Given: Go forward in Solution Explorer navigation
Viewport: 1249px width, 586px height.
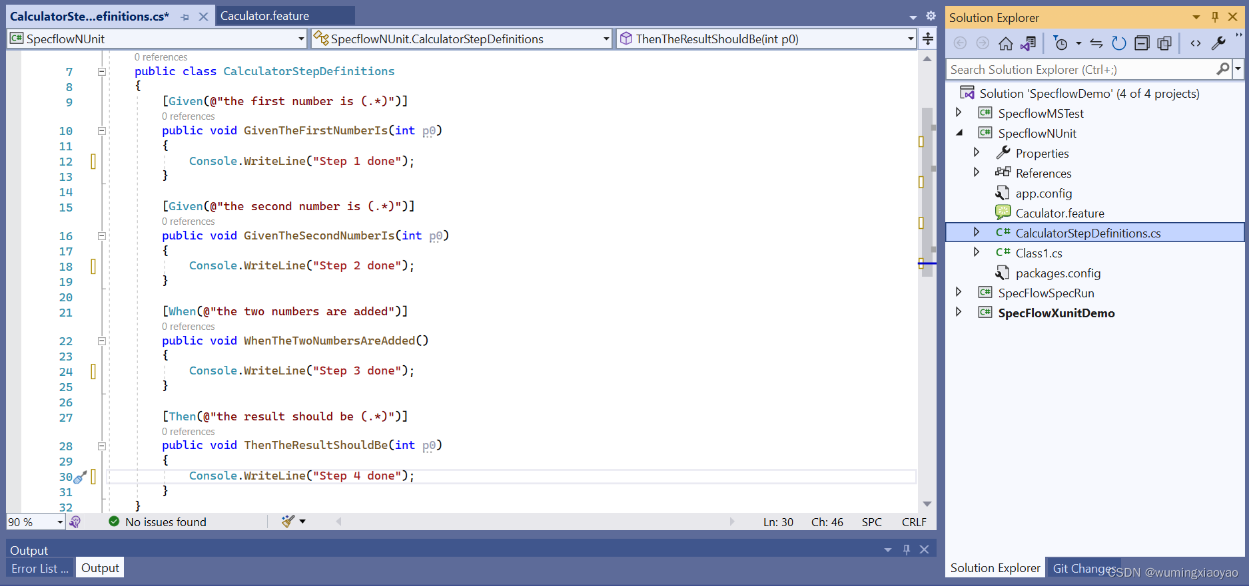Looking at the screenshot, I should pyautogui.click(x=983, y=43).
